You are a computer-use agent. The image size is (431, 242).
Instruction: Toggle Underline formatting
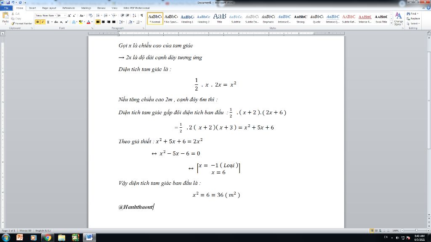[48, 22]
